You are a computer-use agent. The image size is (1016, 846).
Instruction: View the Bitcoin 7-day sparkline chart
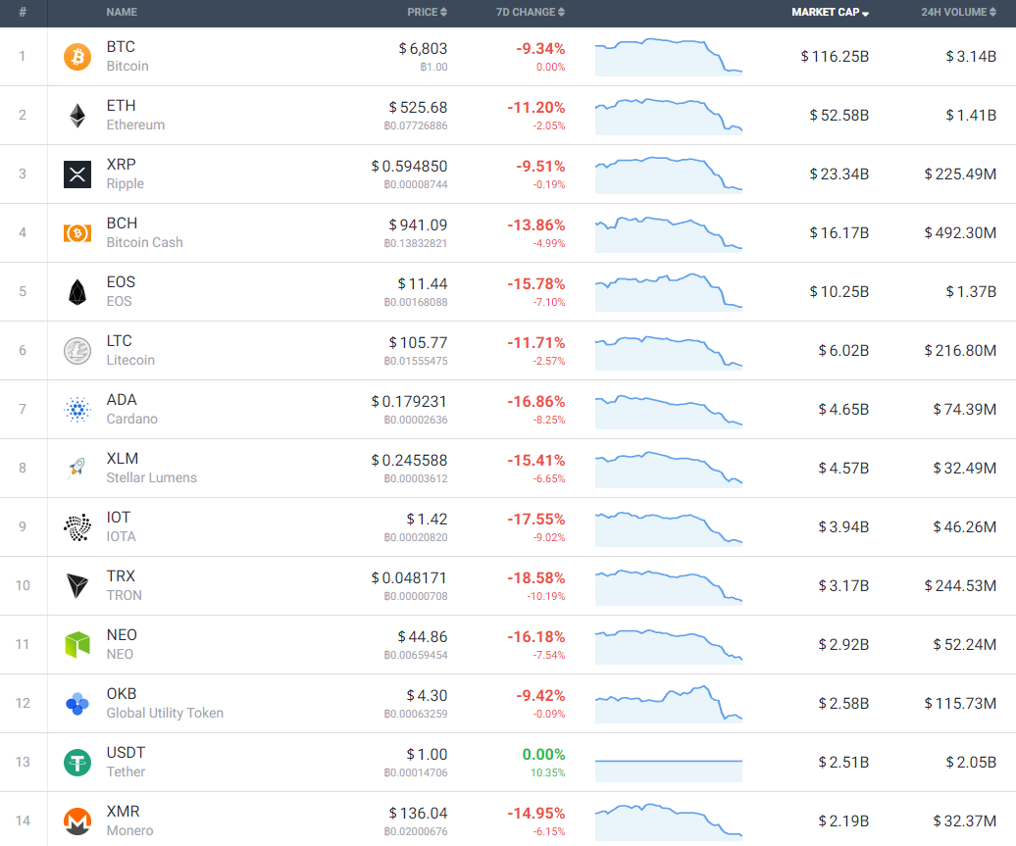(668, 56)
